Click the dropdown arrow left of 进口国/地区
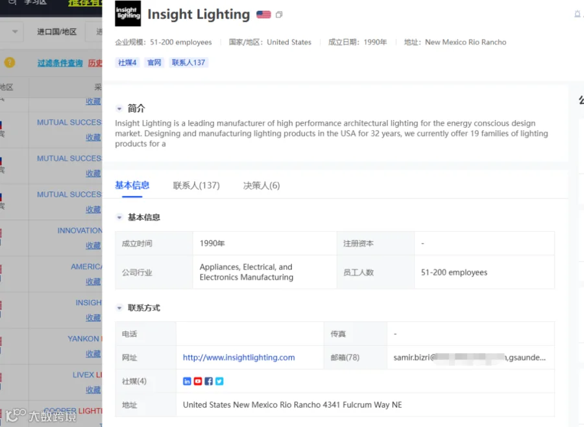This screenshot has width=584, height=427. pos(15,32)
